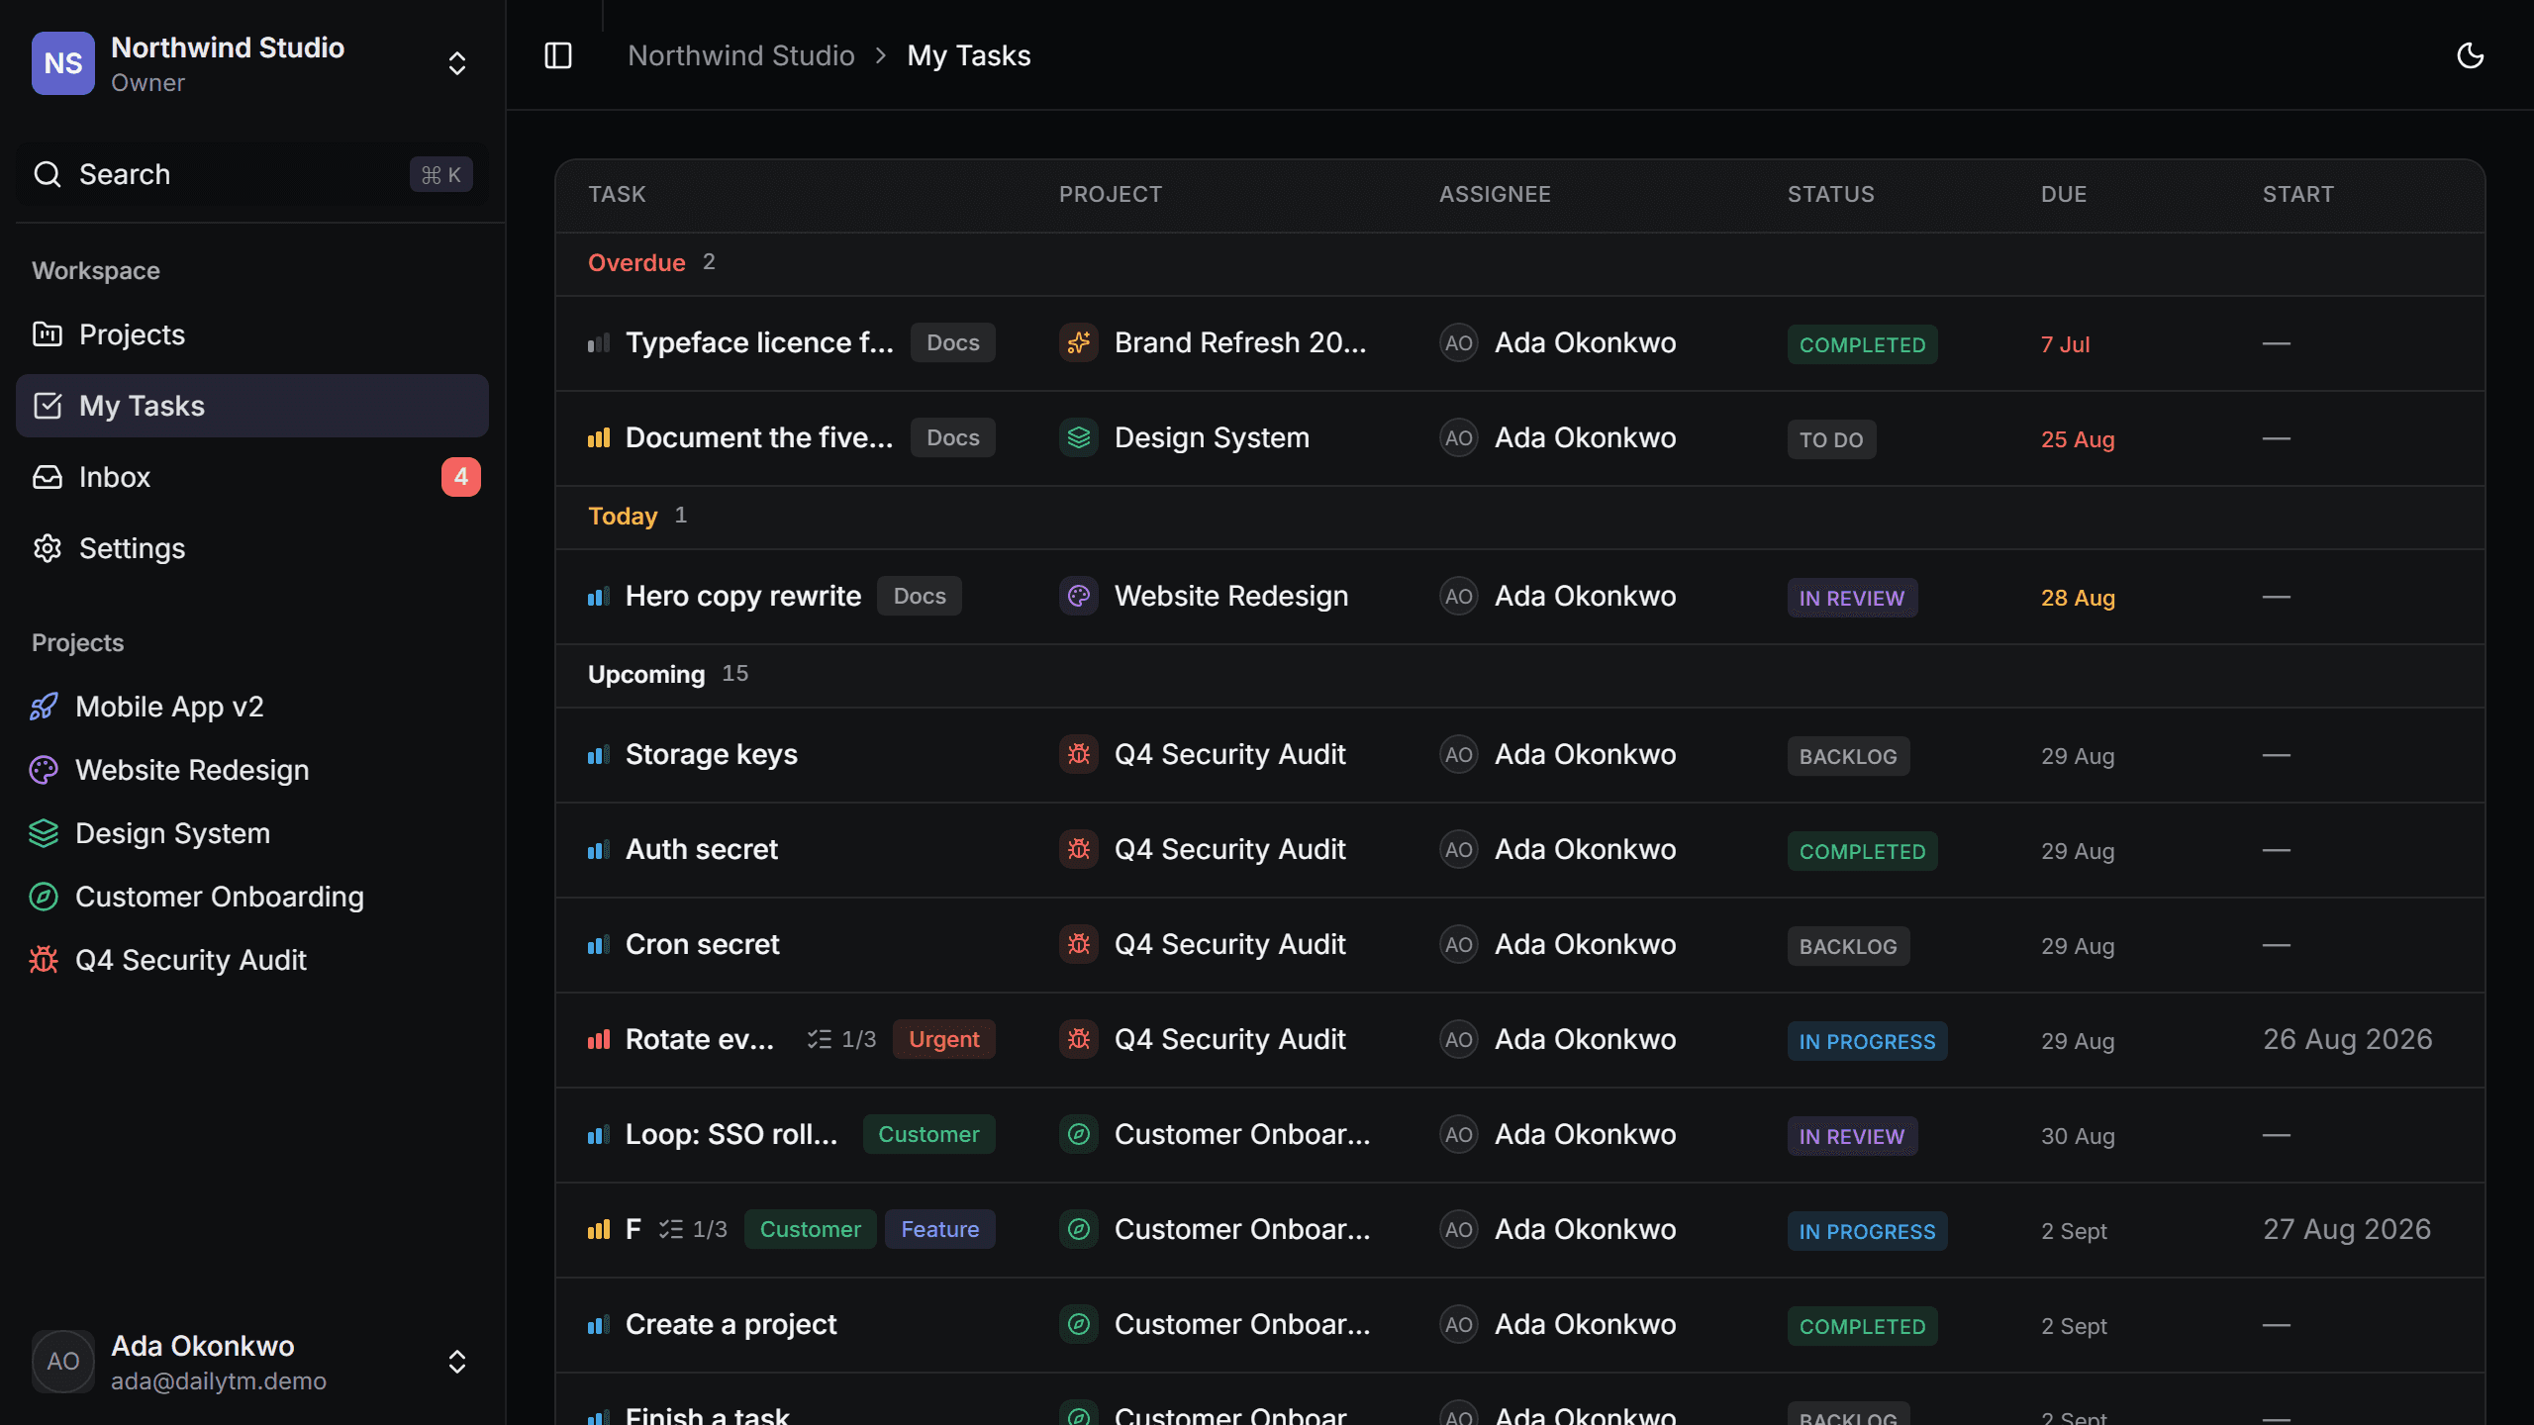Click the Customer tag on Loop: SSO task

coord(928,1134)
